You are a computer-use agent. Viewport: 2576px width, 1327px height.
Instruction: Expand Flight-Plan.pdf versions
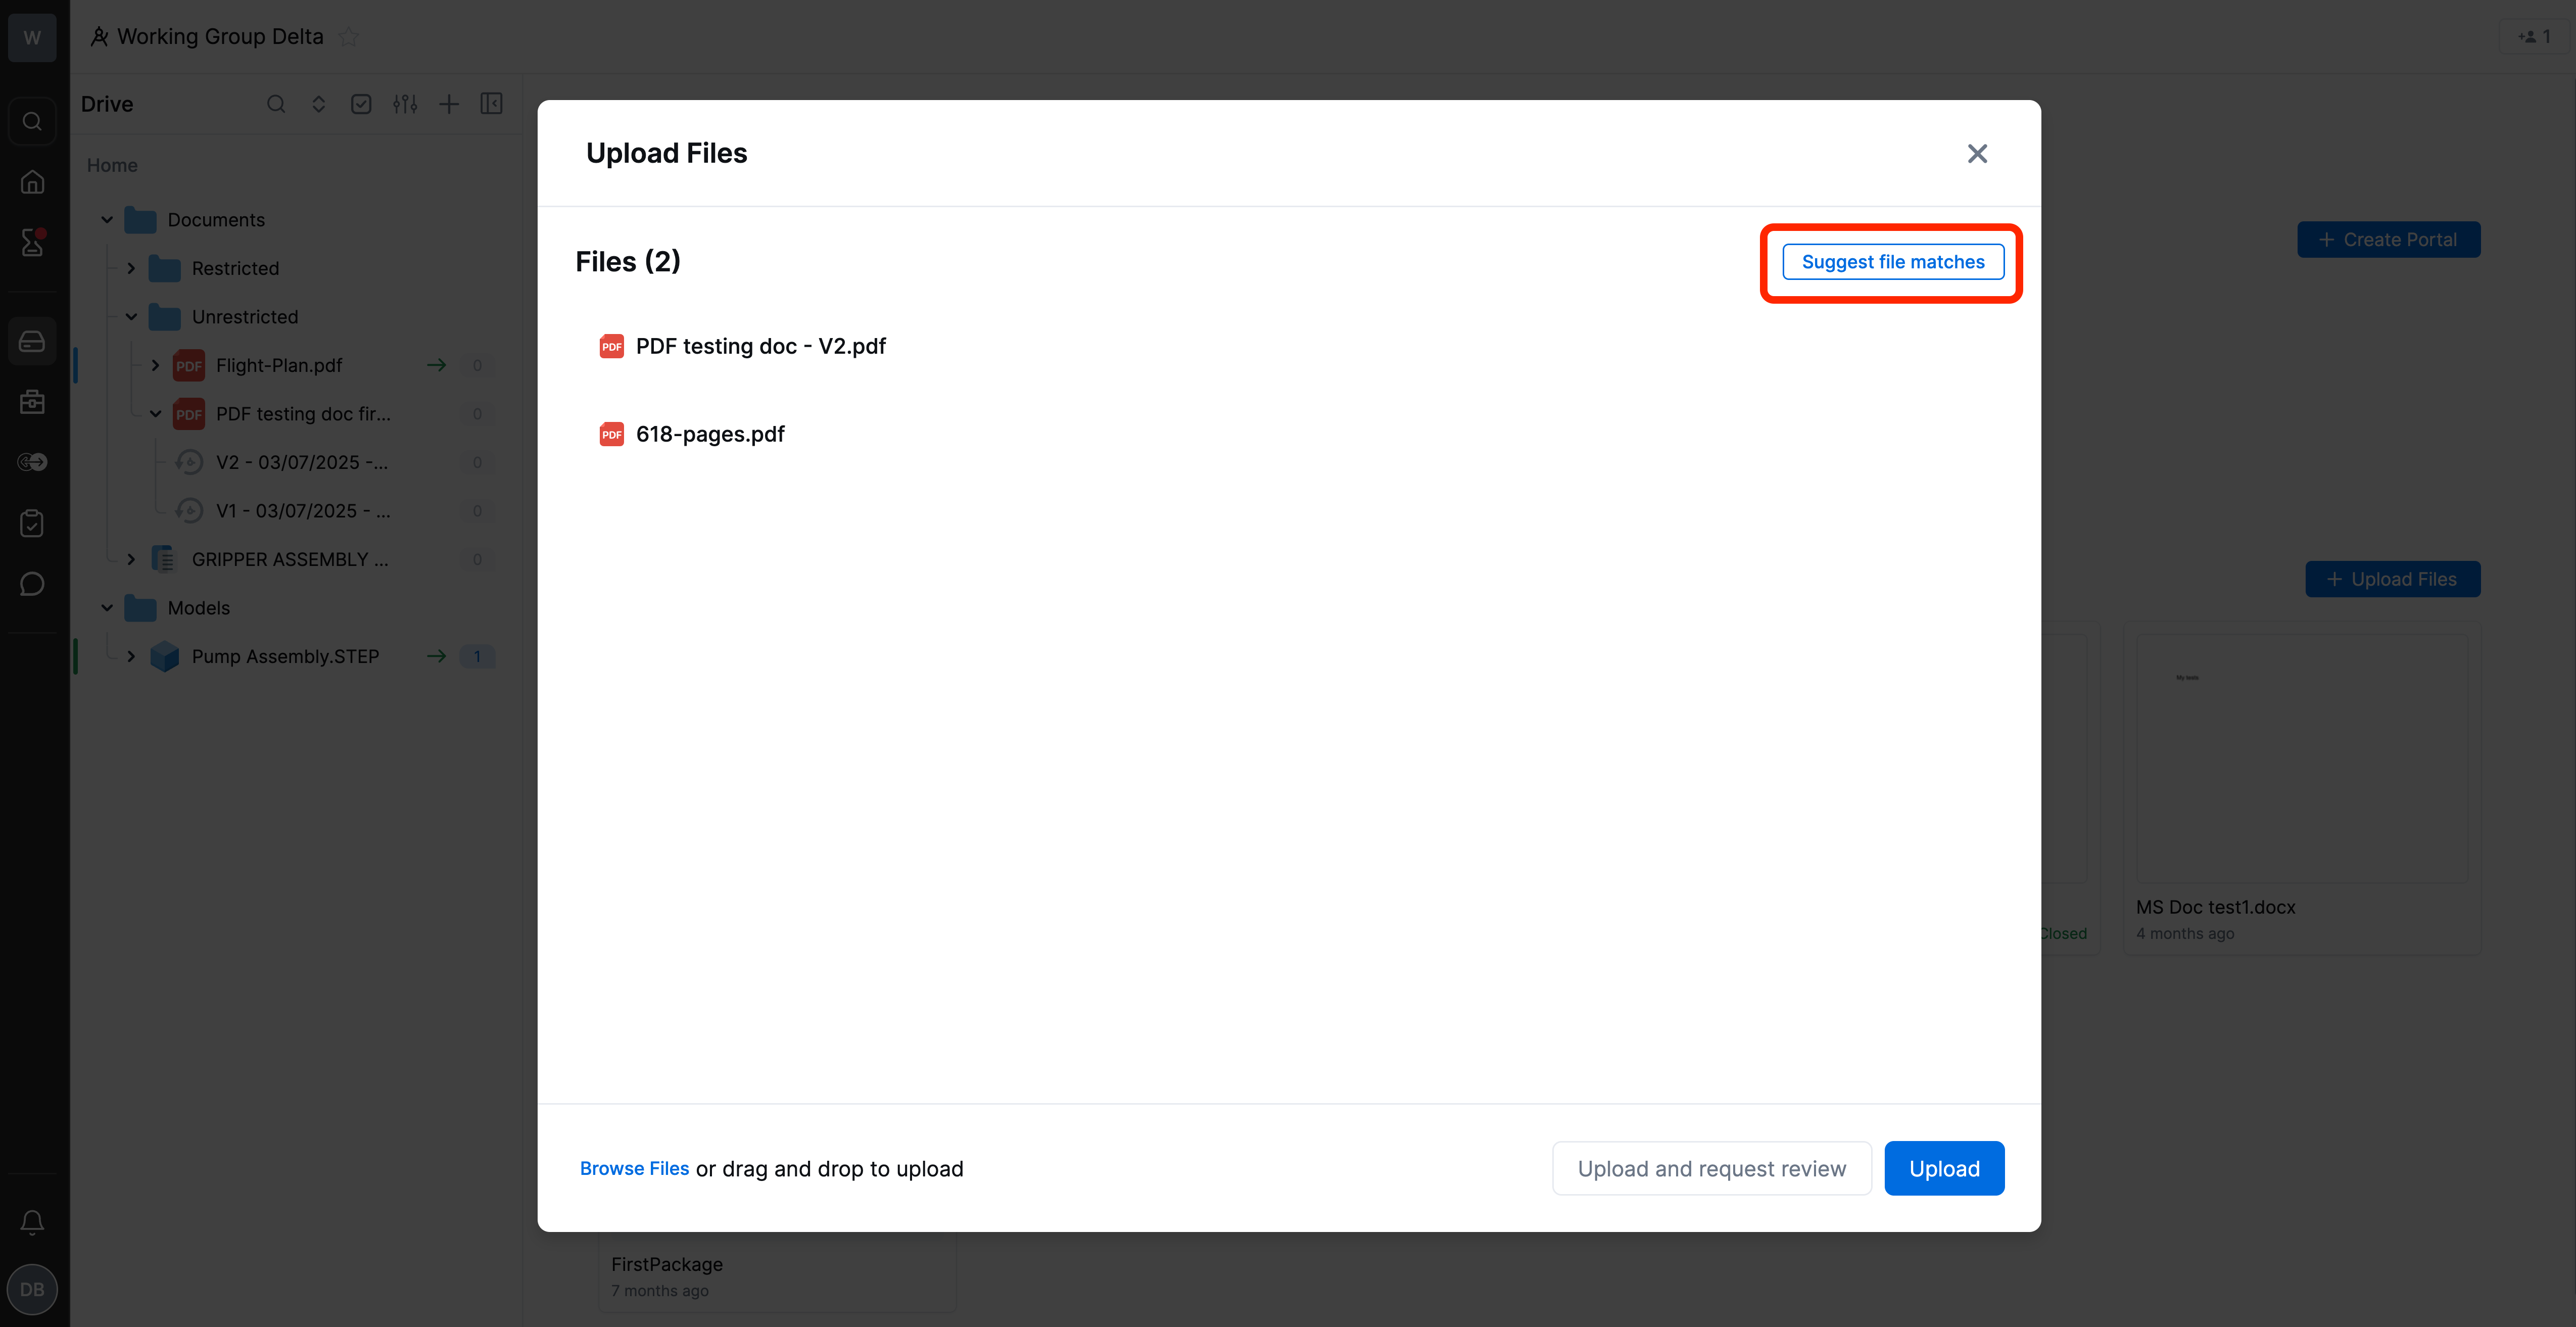point(155,365)
